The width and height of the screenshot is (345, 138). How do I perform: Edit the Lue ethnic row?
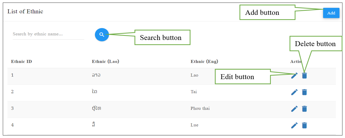[x=294, y=125]
